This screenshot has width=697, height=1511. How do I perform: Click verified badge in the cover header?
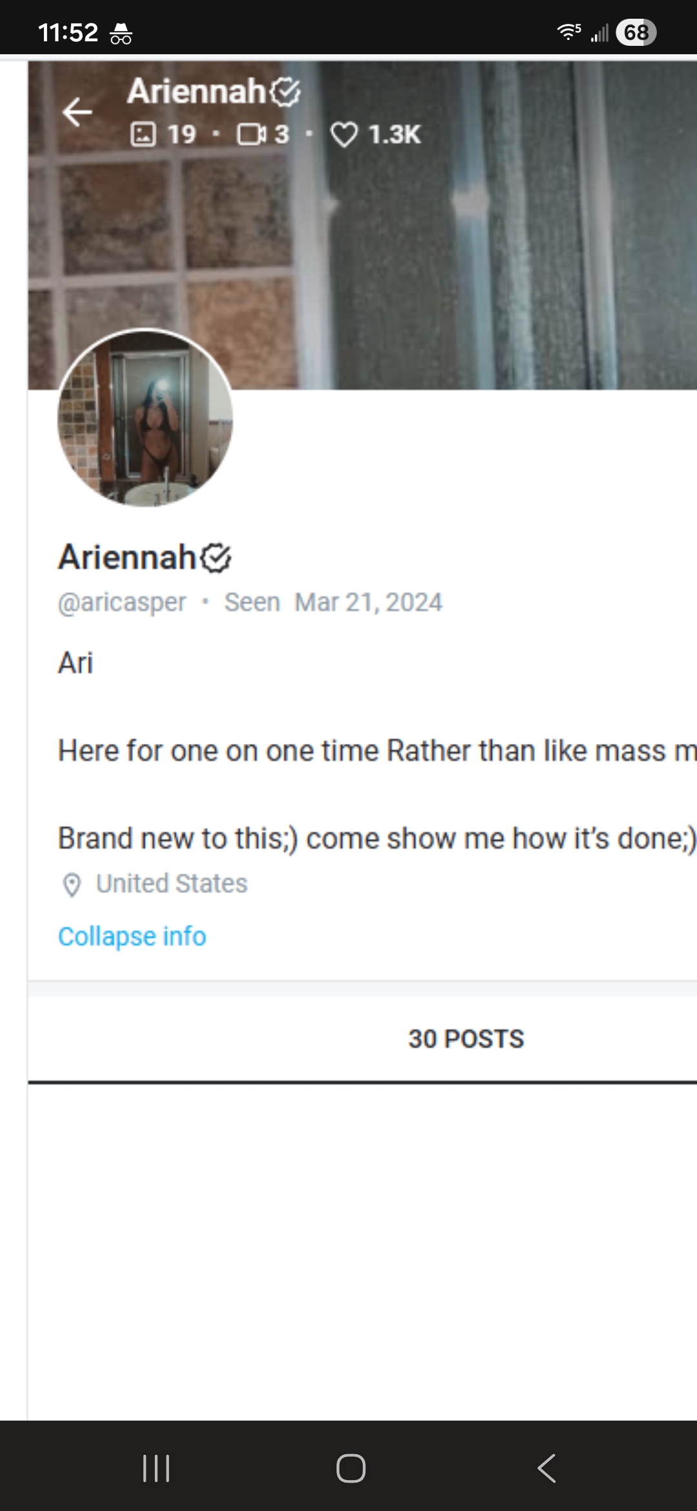coord(285,92)
